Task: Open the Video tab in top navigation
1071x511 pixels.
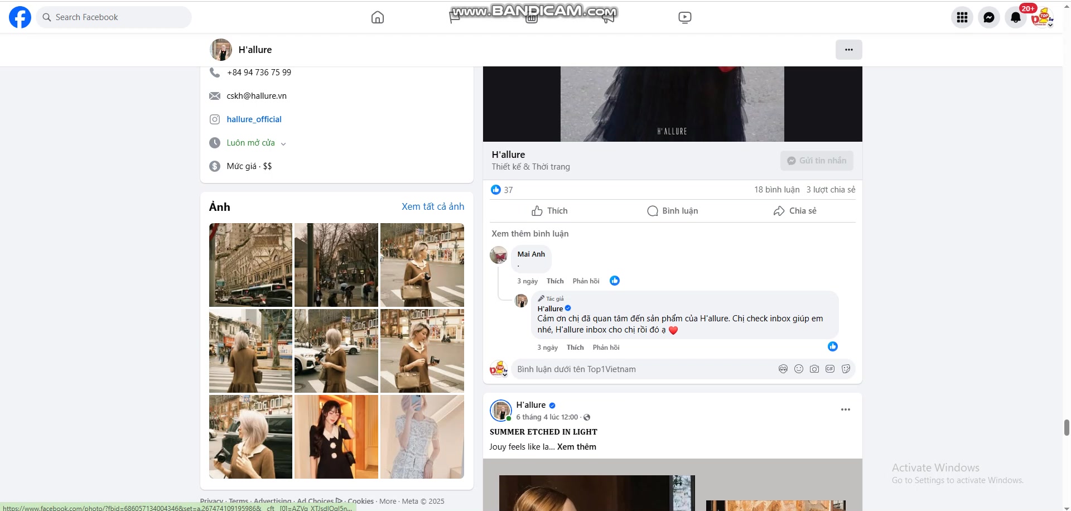Action: click(x=684, y=17)
